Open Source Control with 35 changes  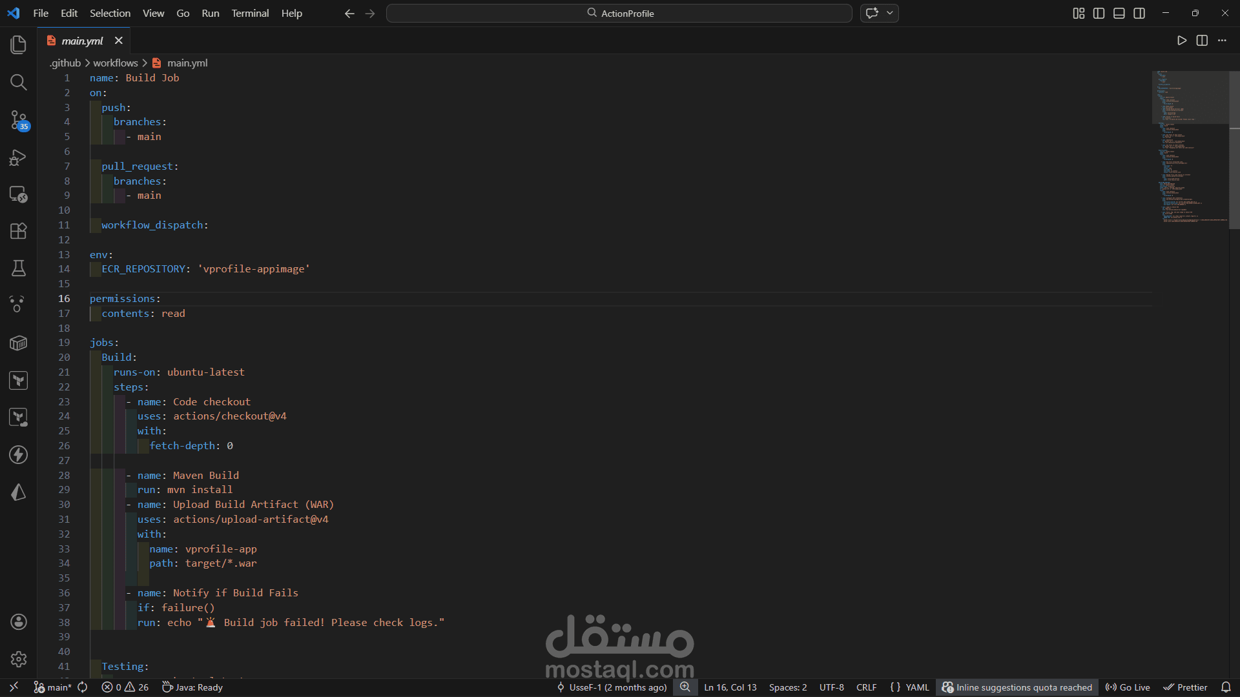pyautogui.click(x=18, y=119)
